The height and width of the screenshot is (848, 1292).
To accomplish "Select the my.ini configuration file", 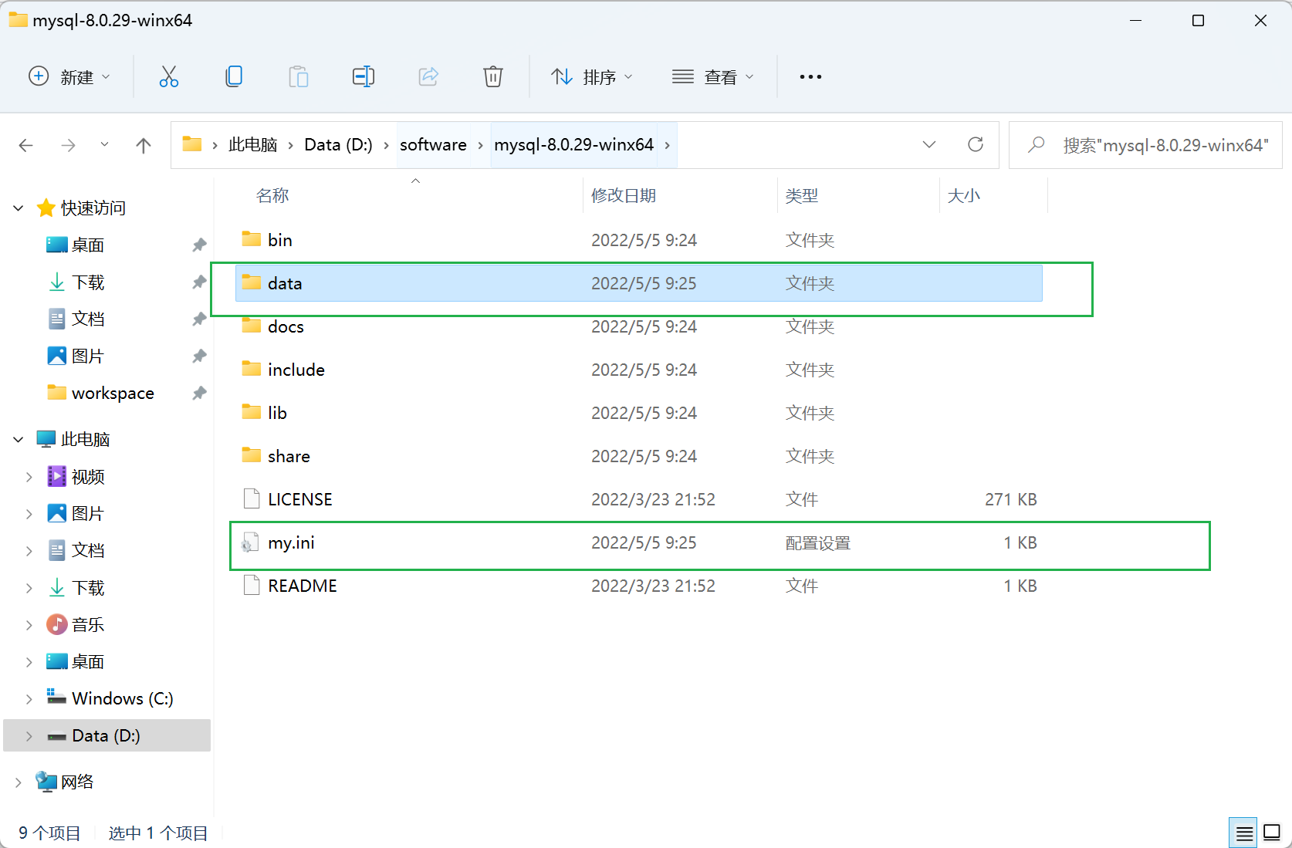I will [292, 543].
